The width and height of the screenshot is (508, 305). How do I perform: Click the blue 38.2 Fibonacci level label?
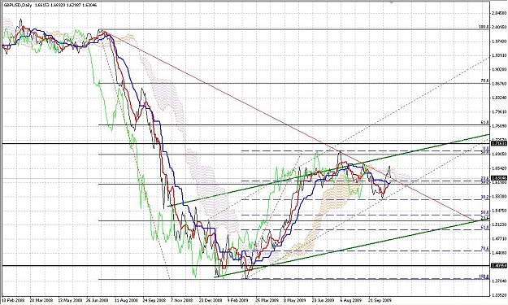(x=484, y=197)
